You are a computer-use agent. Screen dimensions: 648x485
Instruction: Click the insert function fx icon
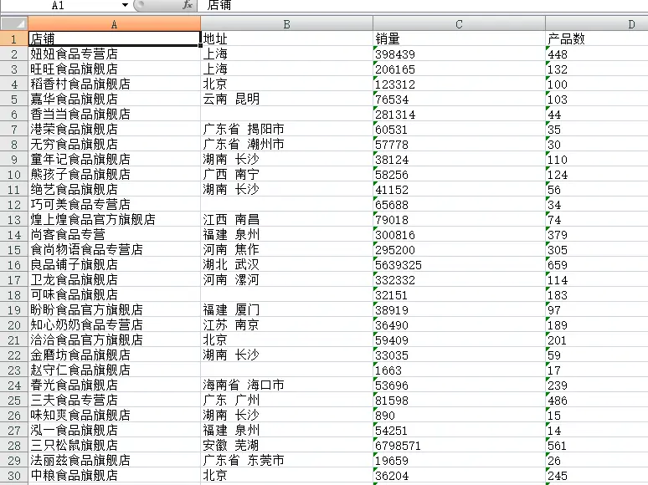pyautogui.click(x=188, y=5)
